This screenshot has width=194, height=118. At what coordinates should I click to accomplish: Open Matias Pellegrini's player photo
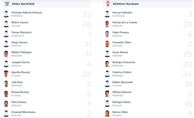[6, 54]
